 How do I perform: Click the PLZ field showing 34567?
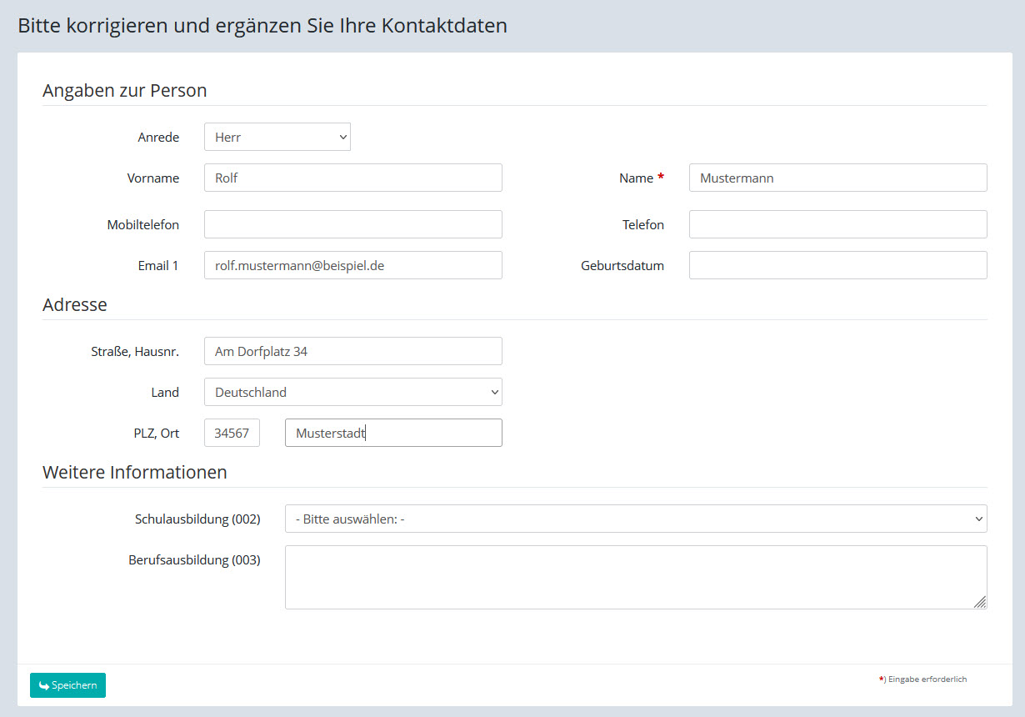[232, 433]
